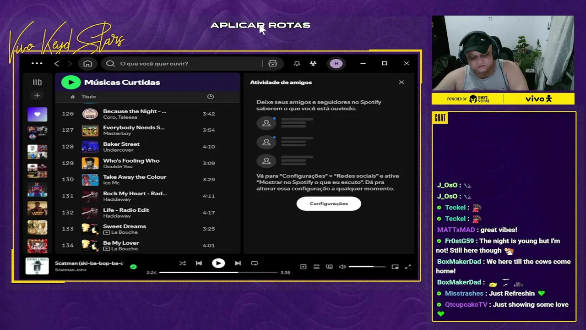
Task: Click the vivo logo banner
Action: click(x=539, y=99)
